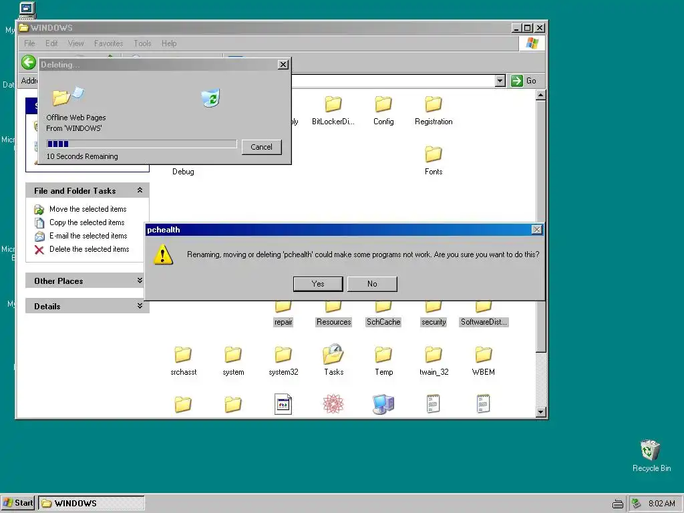Select the computer-monitor file icon in bottom row
The height and width of the screenshot is (513, 684).
click(383, 404)
